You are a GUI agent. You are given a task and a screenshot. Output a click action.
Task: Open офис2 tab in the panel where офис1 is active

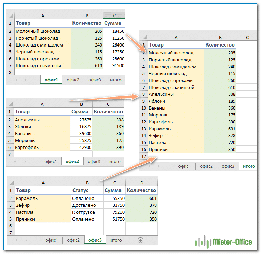click(x=73, y=80)
